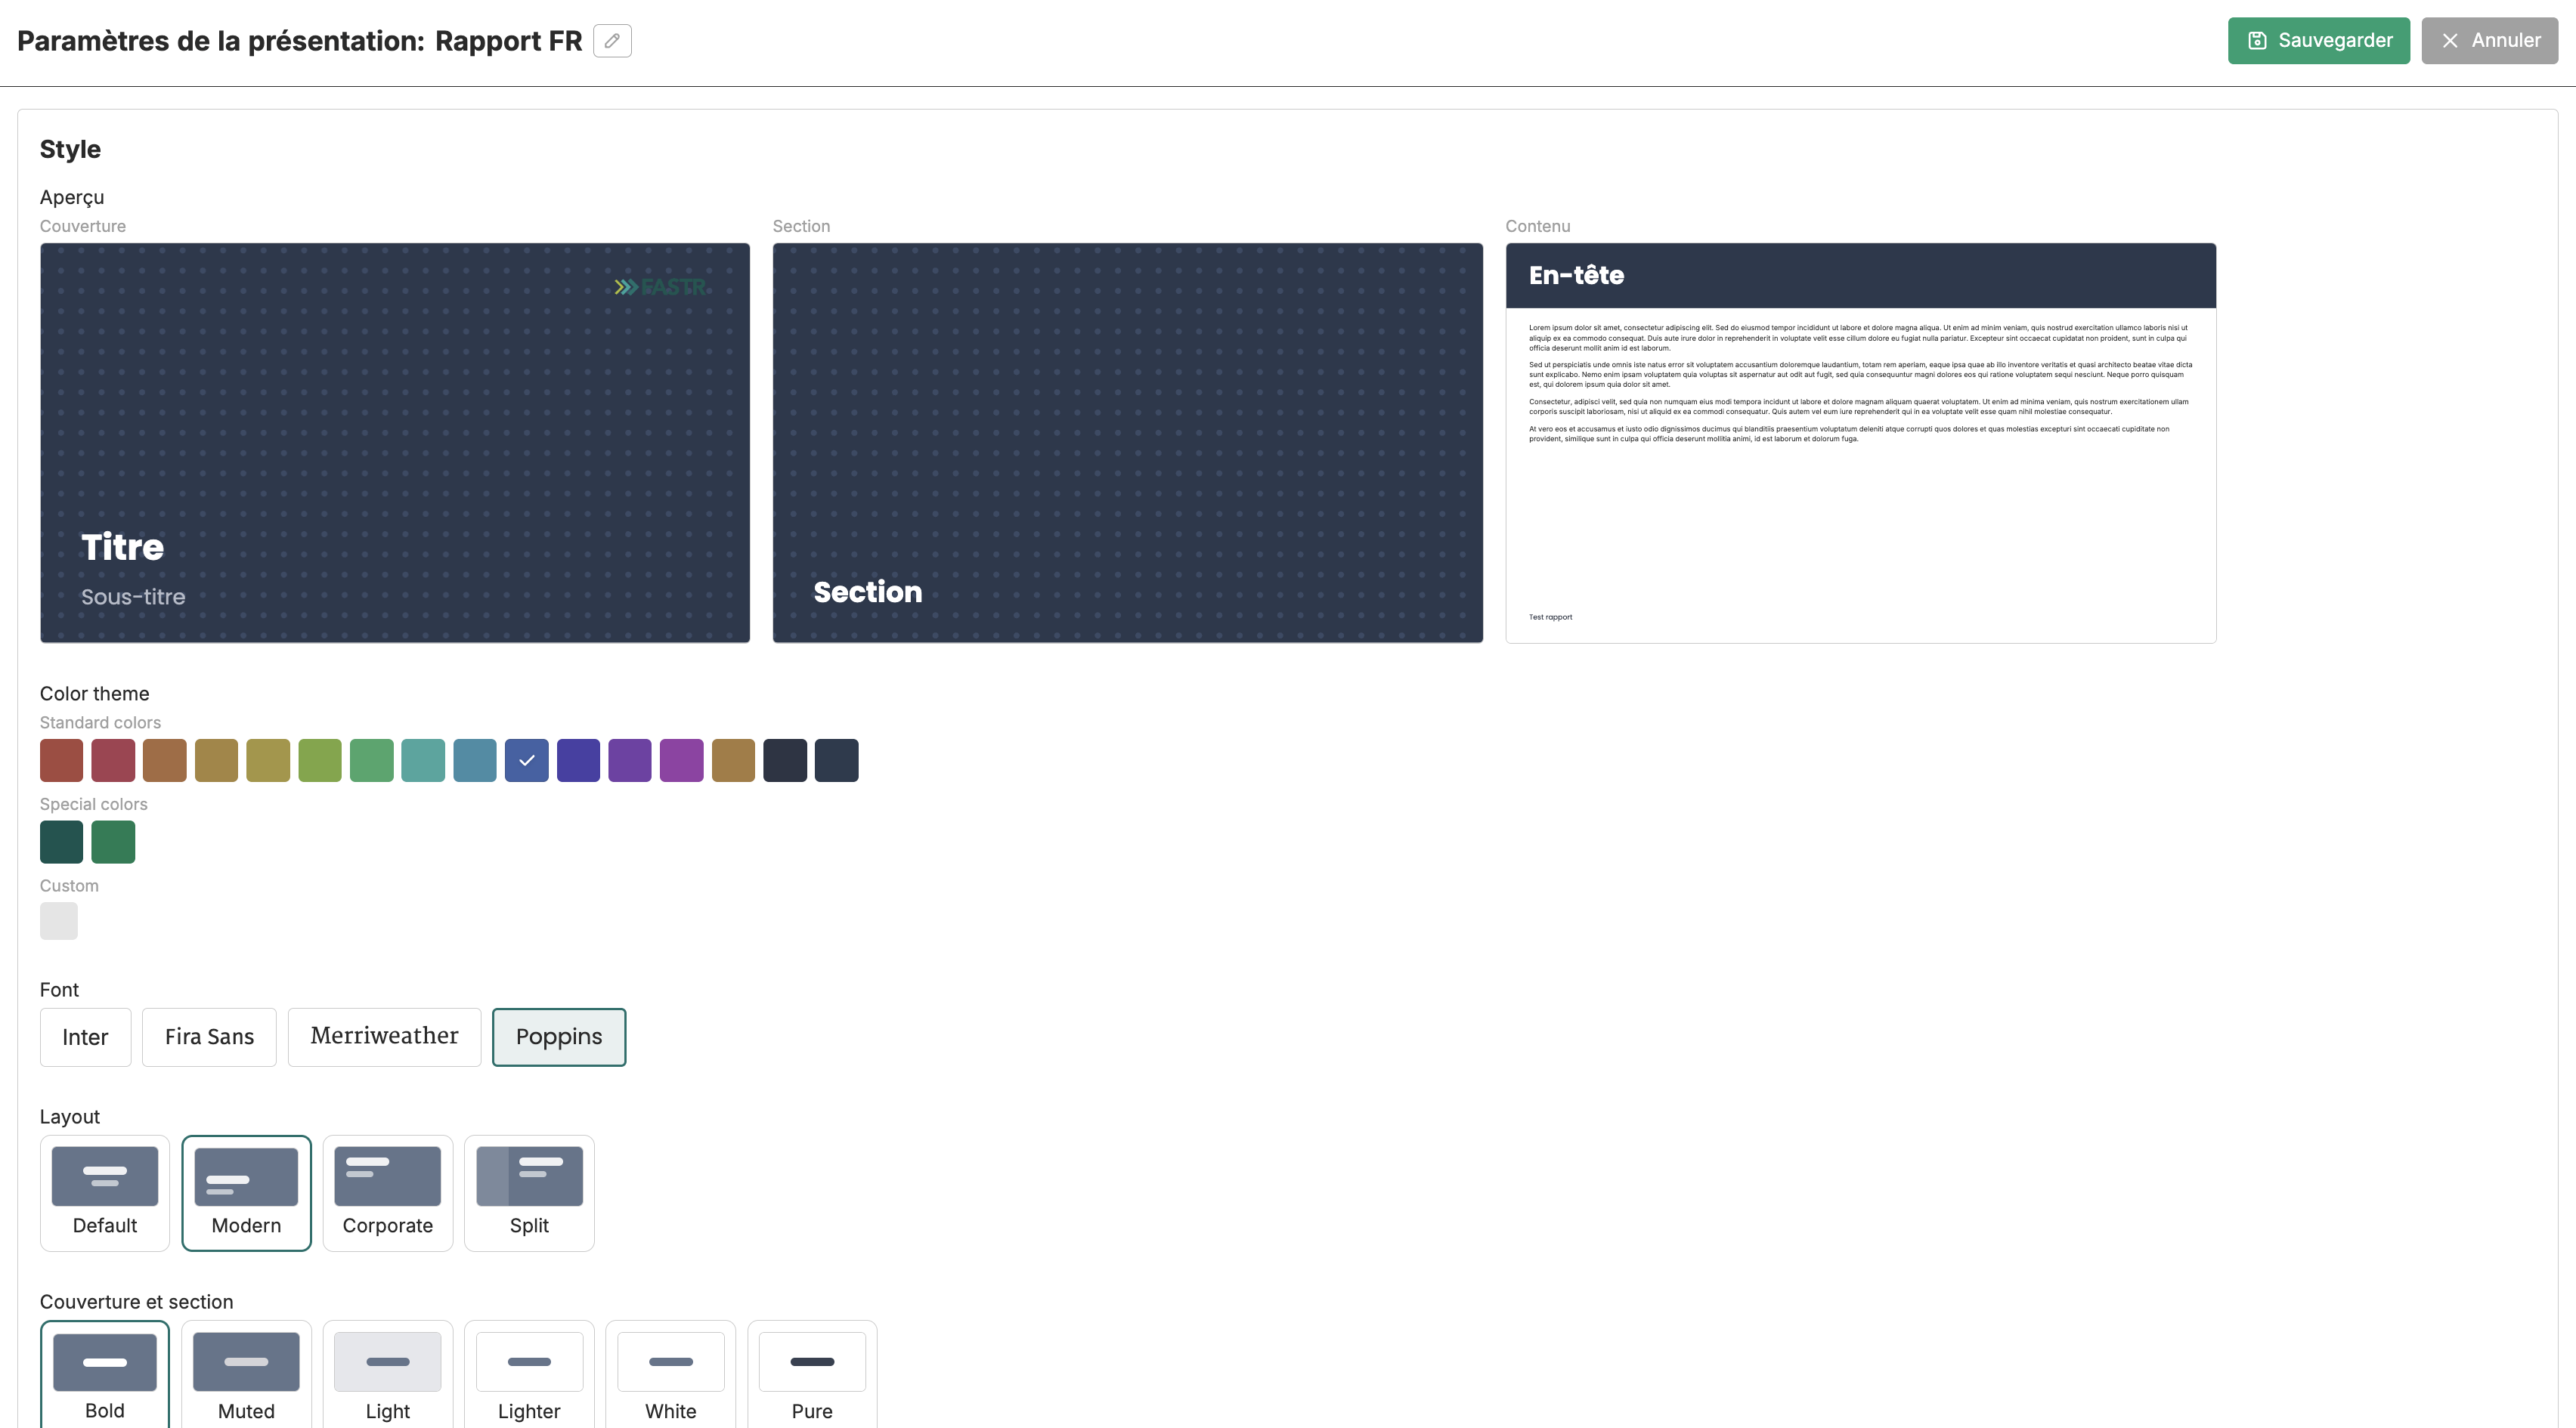Screen dimensions: 2576x1428
Task: Select the Poppins font option
Action: tap(559, 1037)
